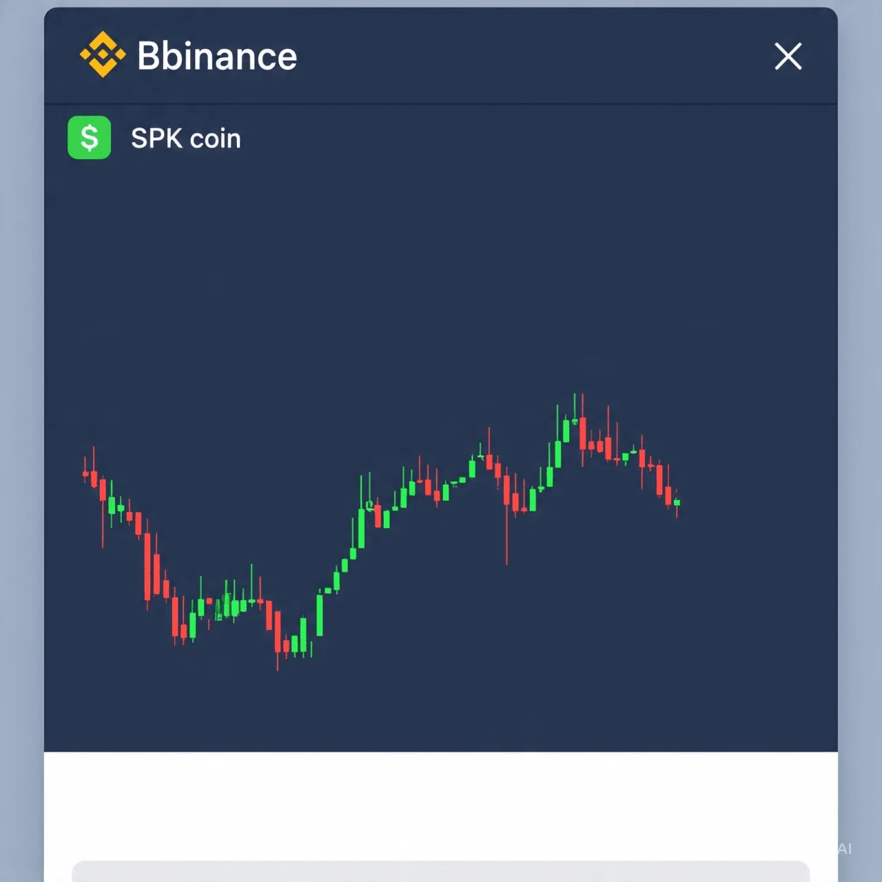Click the first red candle at chart's left edge
The image size is (882, 882).
pos(85,473)
